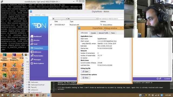Viewport: 173px width, 97px height.
Task: Click the Address column header
Action: (103, 22)
